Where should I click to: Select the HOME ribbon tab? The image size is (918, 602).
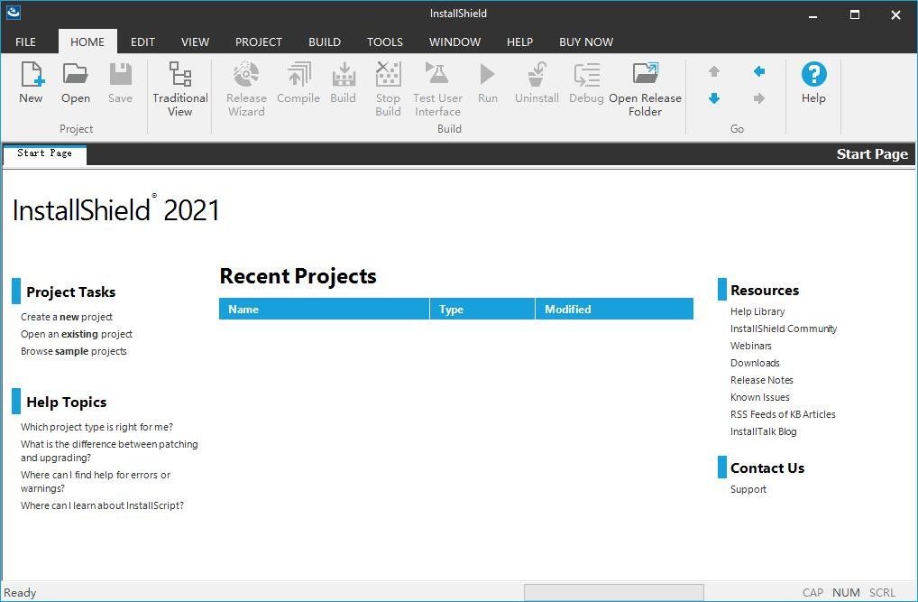(87, 42)
